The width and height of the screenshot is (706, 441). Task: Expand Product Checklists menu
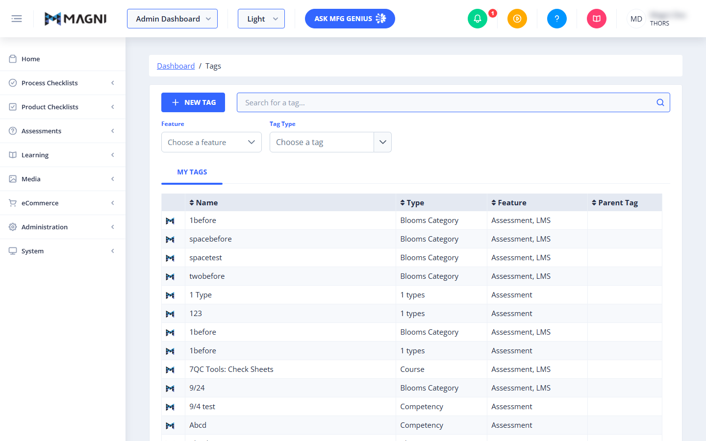coord(63,107)
